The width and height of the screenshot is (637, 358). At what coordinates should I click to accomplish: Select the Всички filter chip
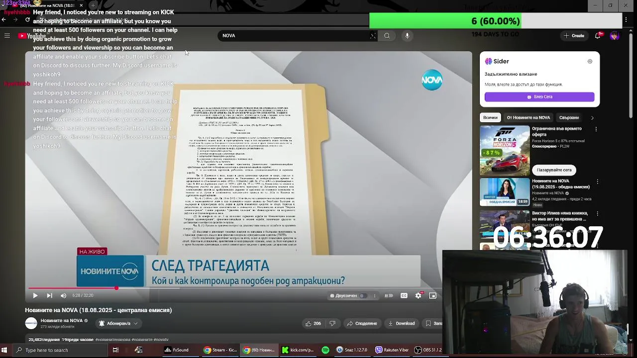tap(490, 118)
